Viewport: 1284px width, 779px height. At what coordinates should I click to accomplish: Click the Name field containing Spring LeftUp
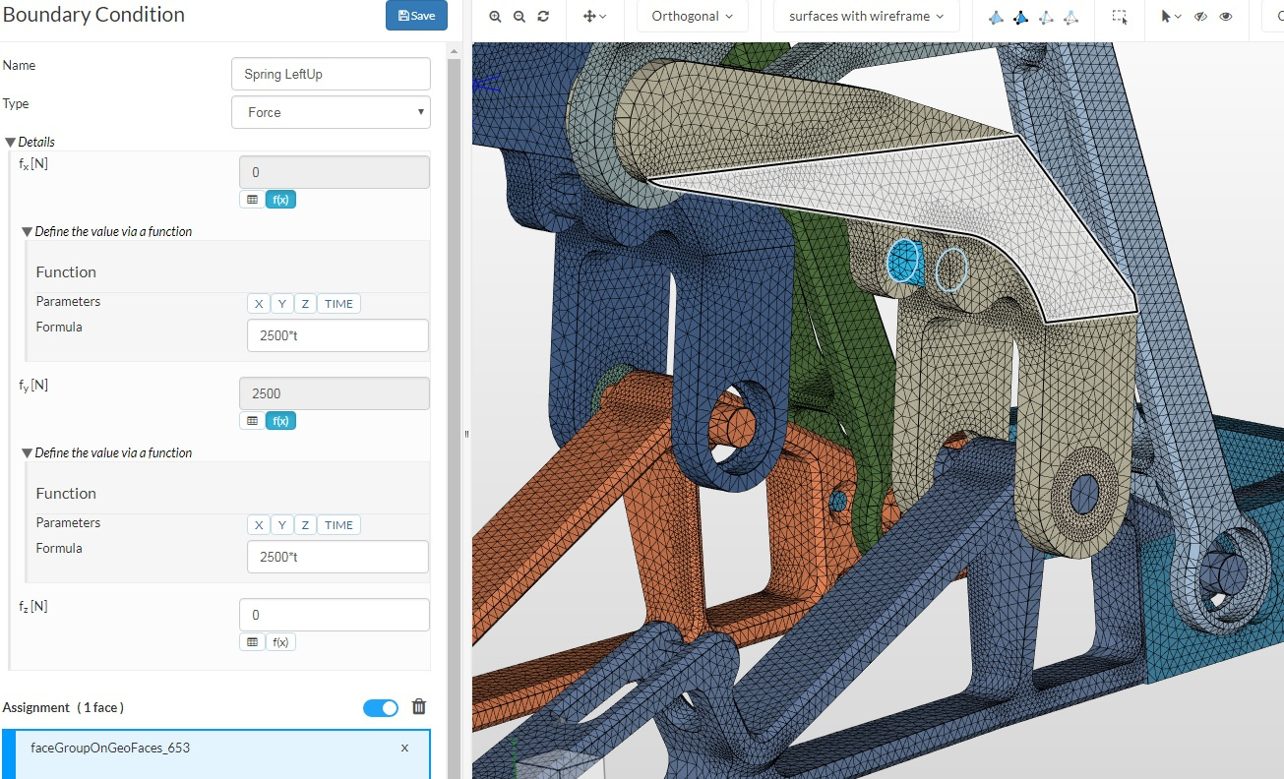coord(331,75)
